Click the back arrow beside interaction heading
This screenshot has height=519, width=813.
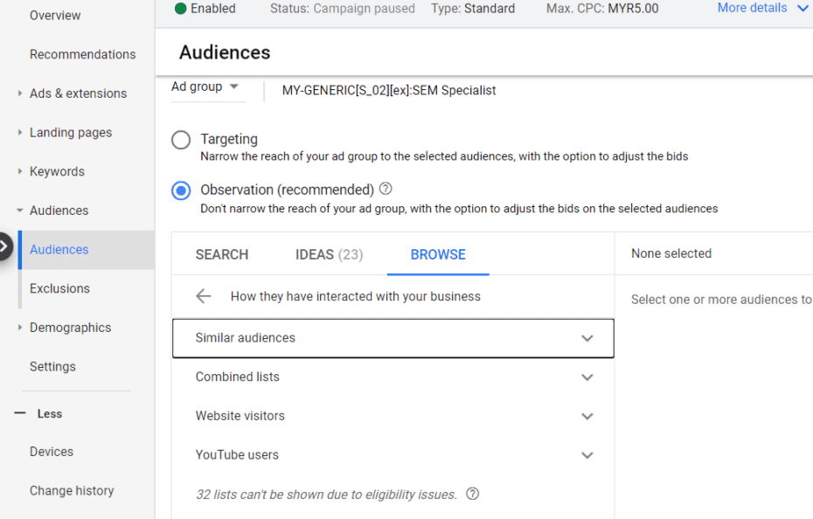[204, 296]
